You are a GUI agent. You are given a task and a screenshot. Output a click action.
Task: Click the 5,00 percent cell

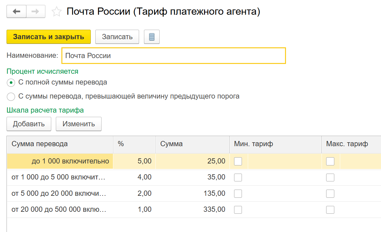point(135,161)
